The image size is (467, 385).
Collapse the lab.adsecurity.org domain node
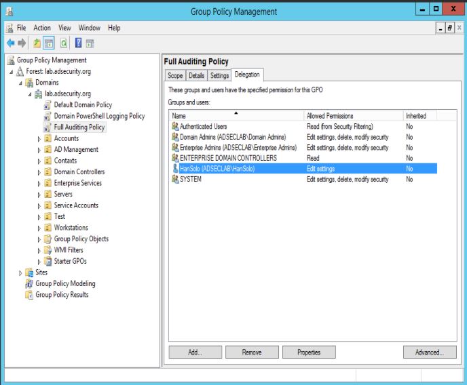(30, 94)
